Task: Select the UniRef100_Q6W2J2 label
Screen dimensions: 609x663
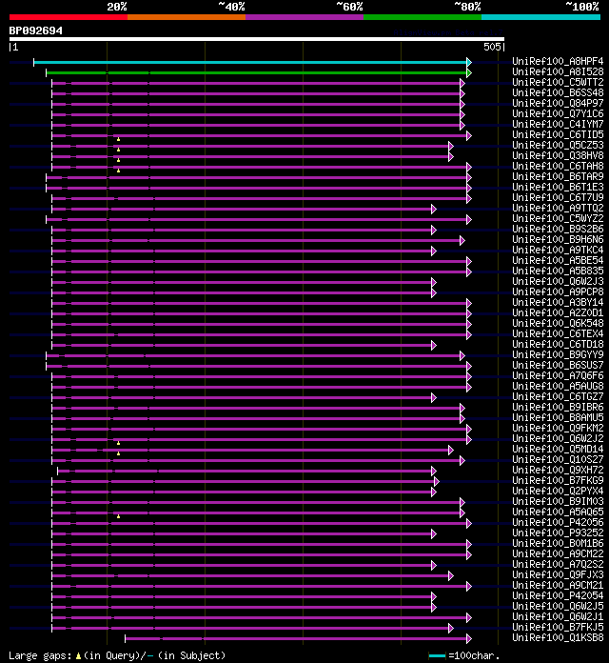Action: tap(558, 439)
